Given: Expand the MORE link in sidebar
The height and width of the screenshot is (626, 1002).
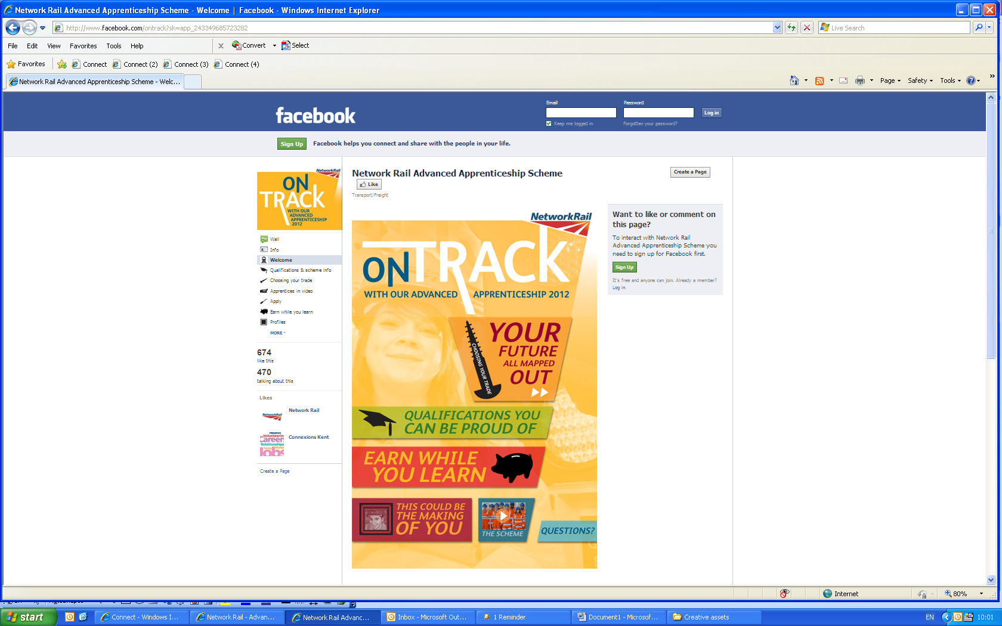Looking at the screenshot, I should click(x=277, y=333).
